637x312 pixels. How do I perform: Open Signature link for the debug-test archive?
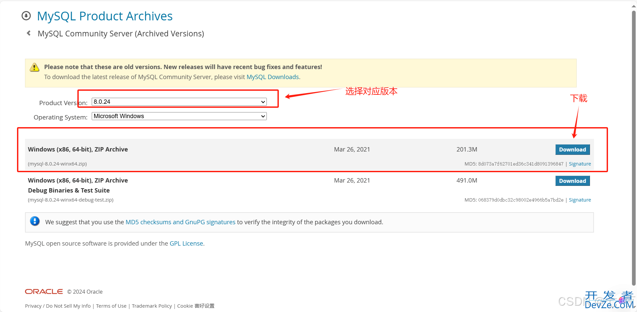pyautogui.click(x=580, y=200)
